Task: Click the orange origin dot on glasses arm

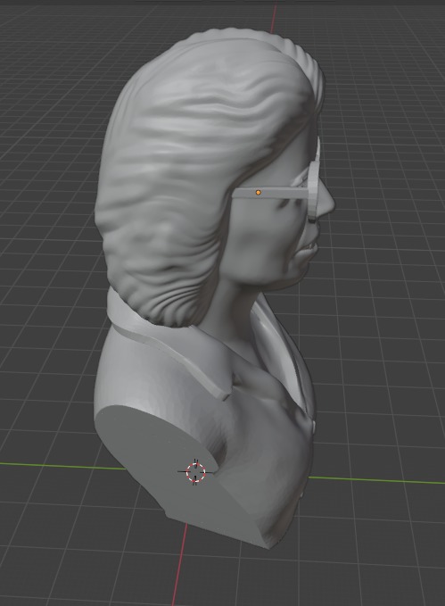Action: (258, 192)
